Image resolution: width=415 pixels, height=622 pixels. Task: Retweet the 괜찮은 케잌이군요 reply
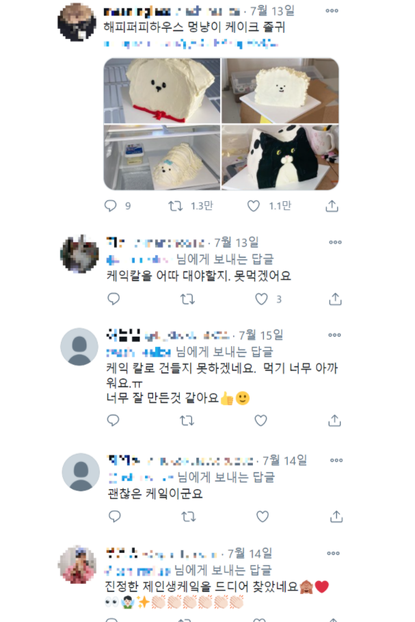click(x=188, y=517)
